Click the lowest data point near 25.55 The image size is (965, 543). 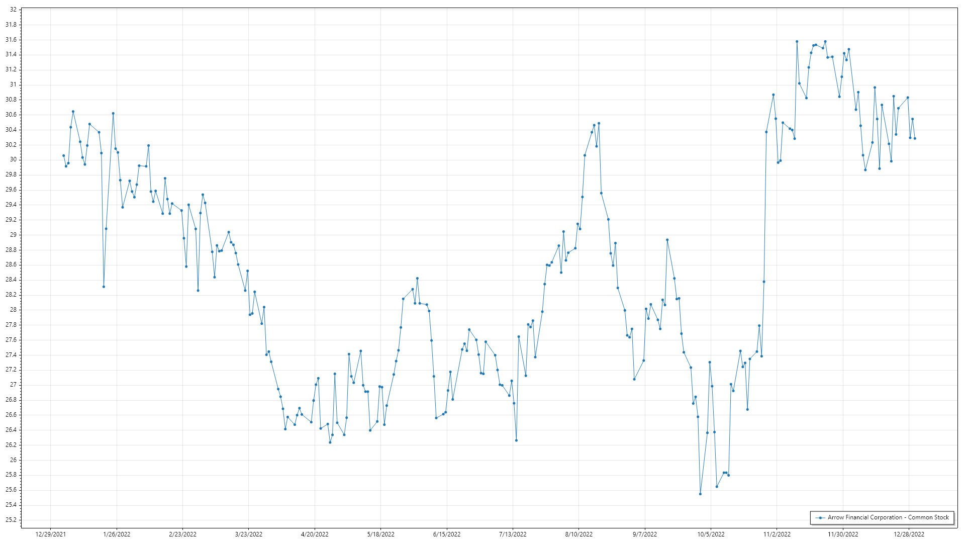pos(700,494)
